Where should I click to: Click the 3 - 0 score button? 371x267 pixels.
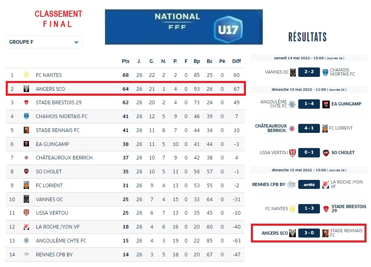(309, 233)
